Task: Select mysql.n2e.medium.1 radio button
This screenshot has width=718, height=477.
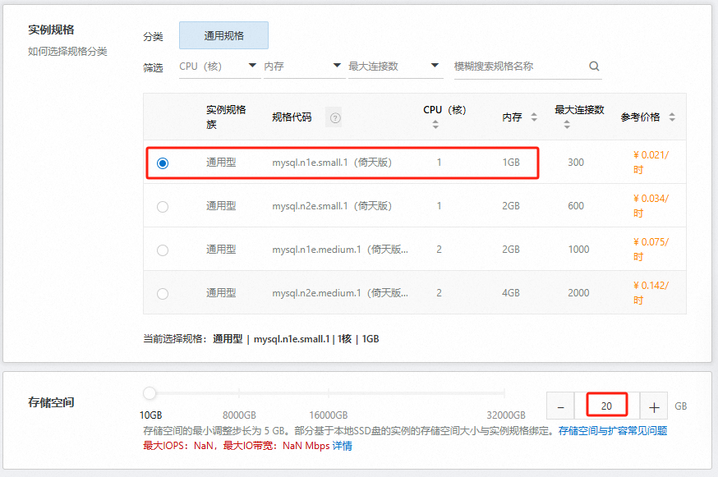Action: (163, 294)
